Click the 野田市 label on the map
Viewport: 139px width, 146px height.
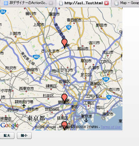pos(102,25)
